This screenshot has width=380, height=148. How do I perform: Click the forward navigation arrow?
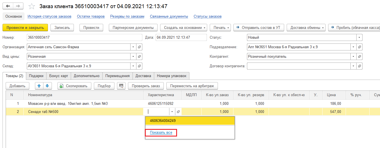pos(18,6)
